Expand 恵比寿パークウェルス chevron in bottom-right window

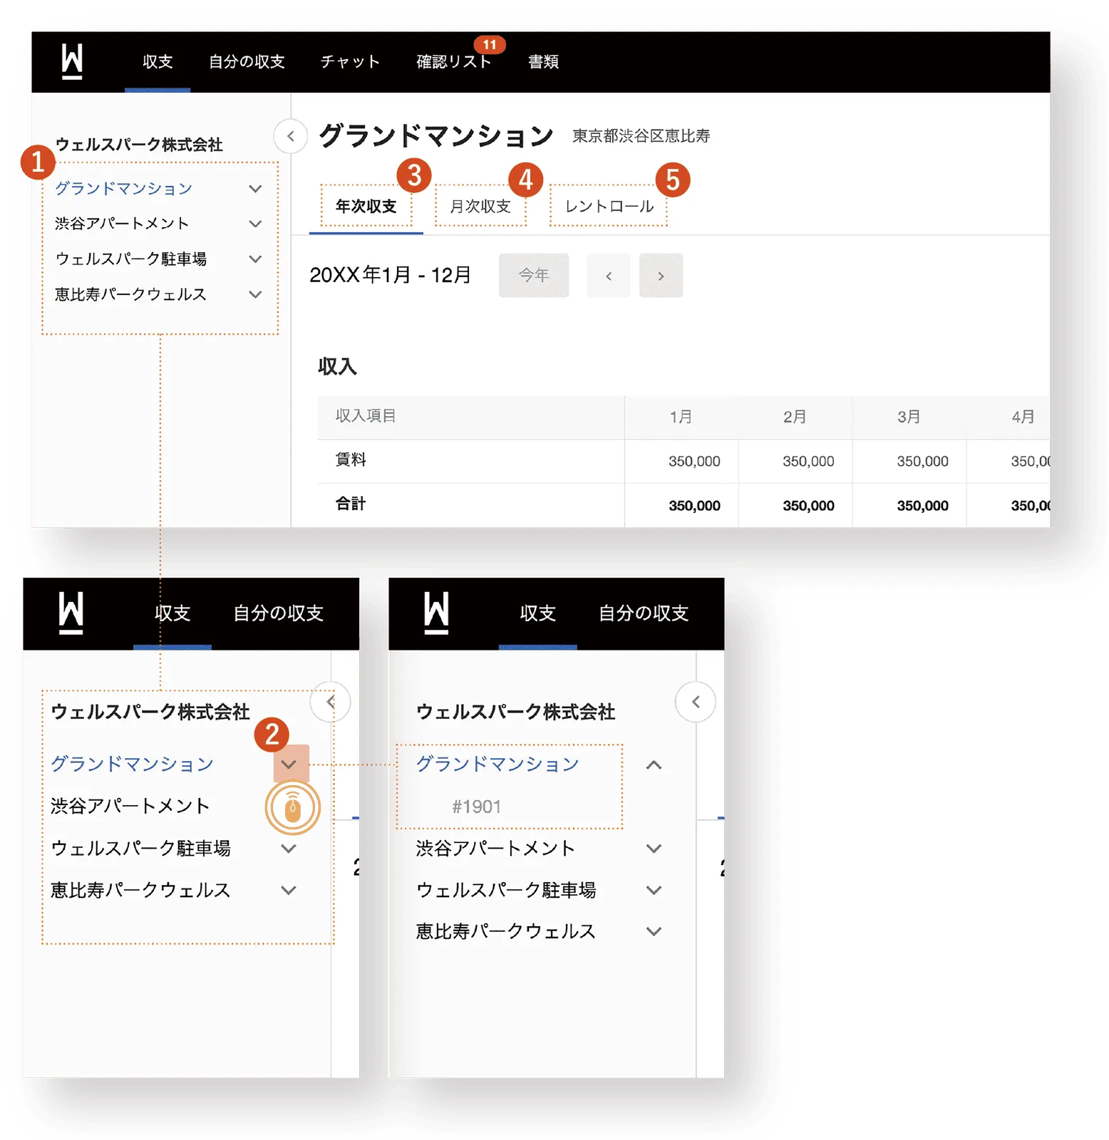point(654,932)
